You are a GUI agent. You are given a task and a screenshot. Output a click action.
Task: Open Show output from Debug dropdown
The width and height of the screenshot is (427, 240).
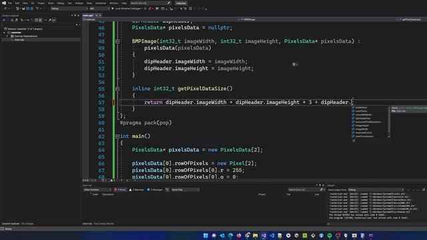click(x=376, y=189)
